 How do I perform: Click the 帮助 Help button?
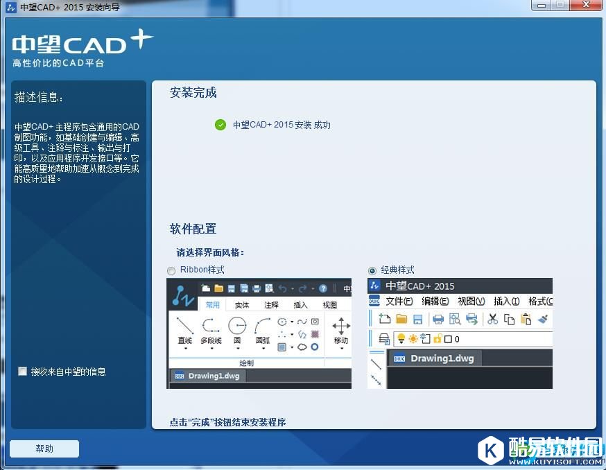[x=44, y=449]
